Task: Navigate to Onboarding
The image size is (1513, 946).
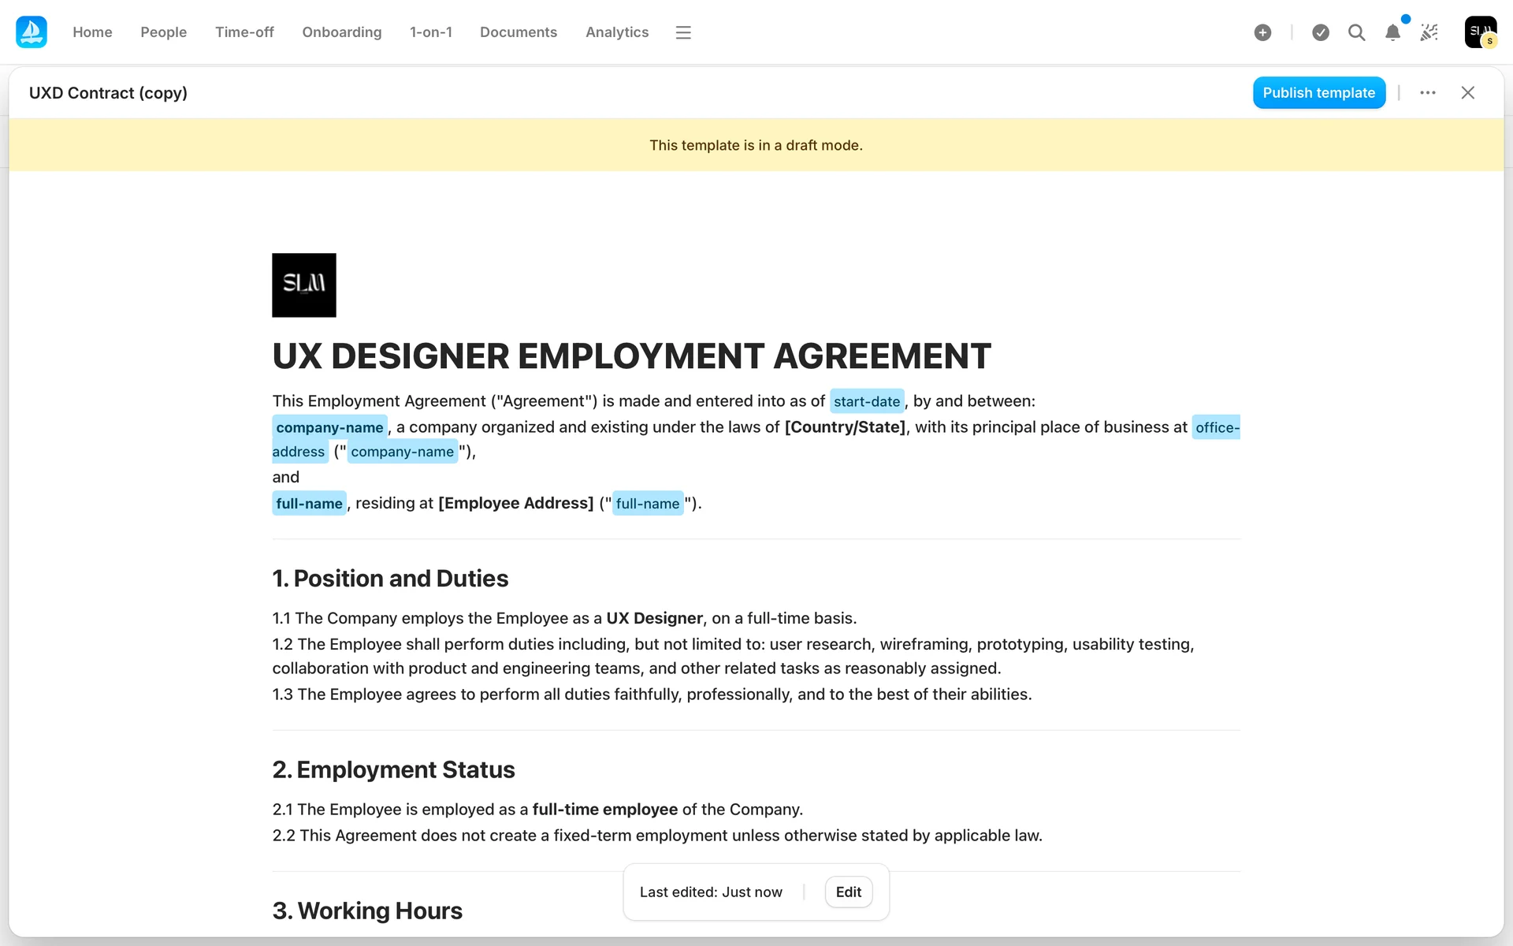Action: click(x=341, y=32)
